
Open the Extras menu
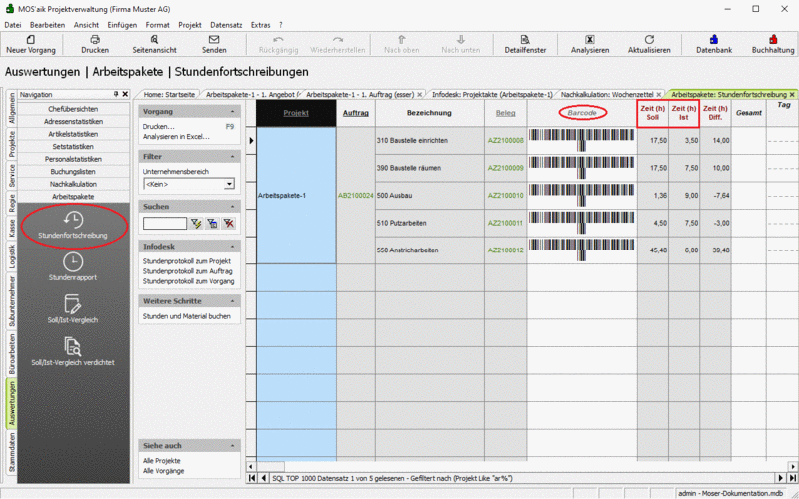coord(261,24)
